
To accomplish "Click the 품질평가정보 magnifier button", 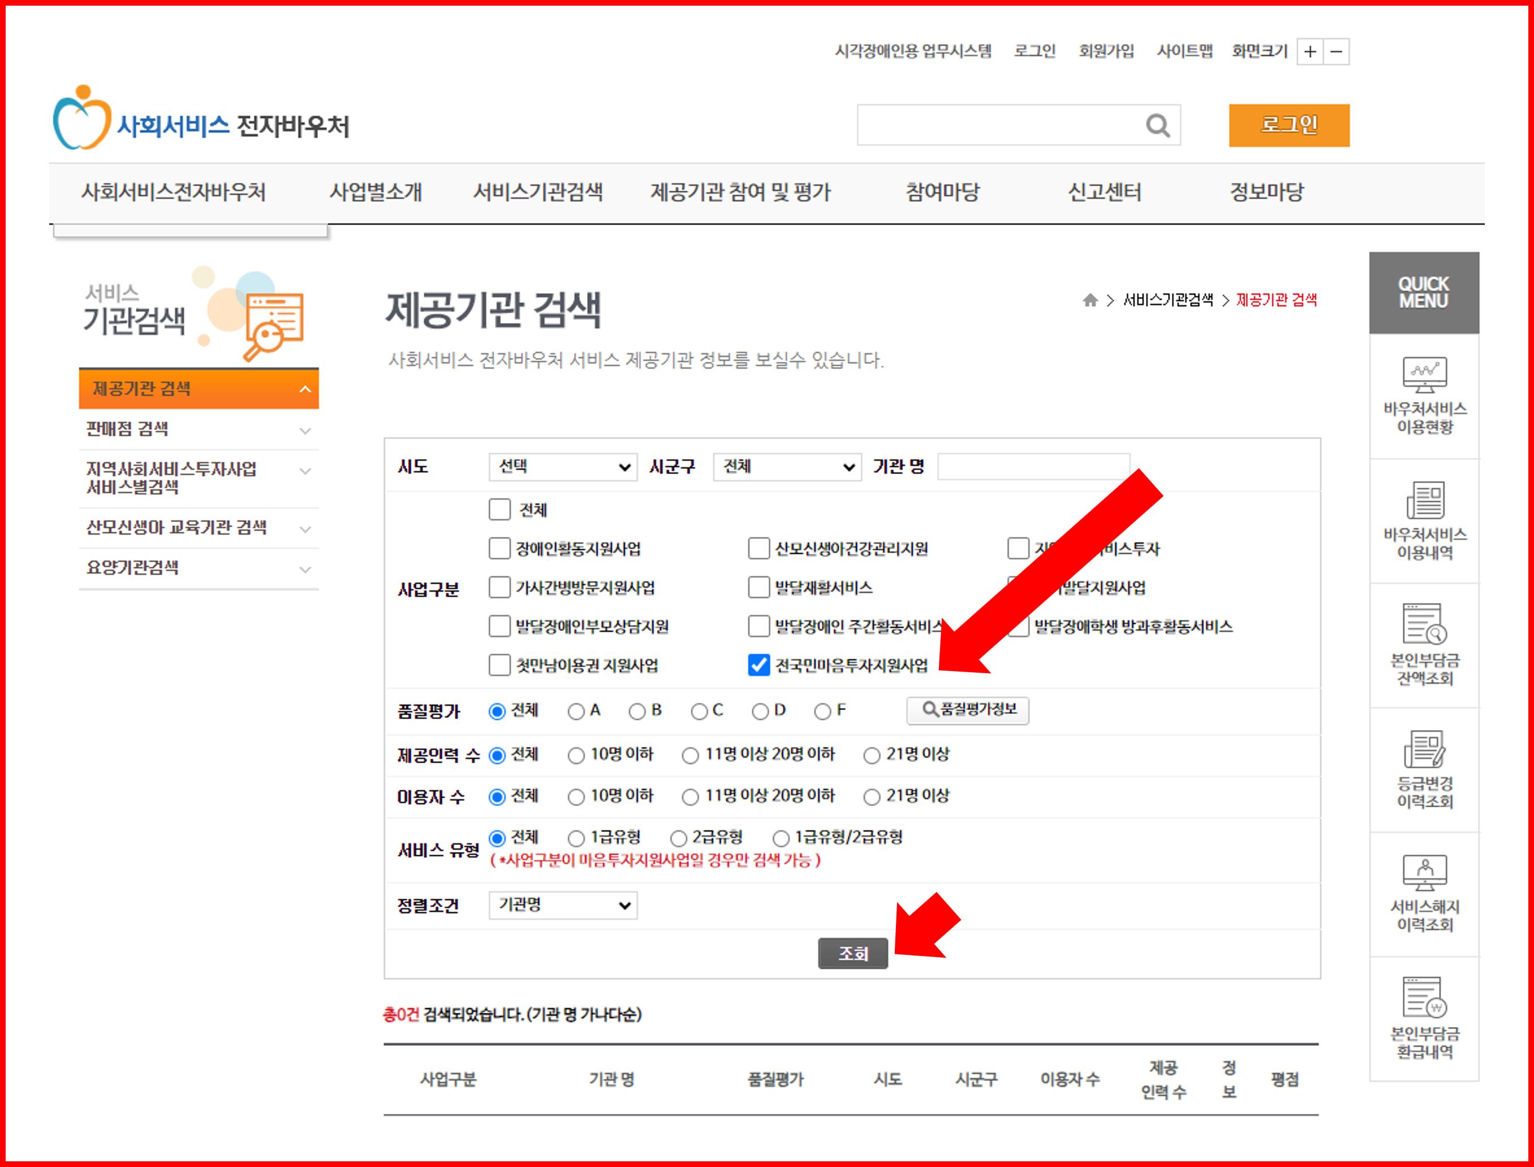I will coord(967,710).
